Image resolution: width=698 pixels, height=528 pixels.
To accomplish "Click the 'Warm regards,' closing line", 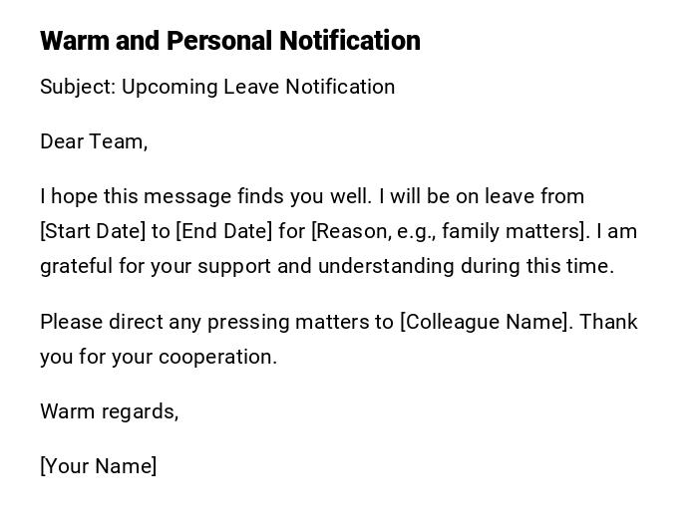I will (110, 411).
